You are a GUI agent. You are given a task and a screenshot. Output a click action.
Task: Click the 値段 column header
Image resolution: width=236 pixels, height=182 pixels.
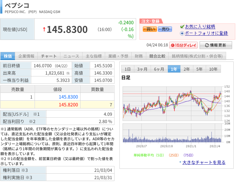point(58,89)
